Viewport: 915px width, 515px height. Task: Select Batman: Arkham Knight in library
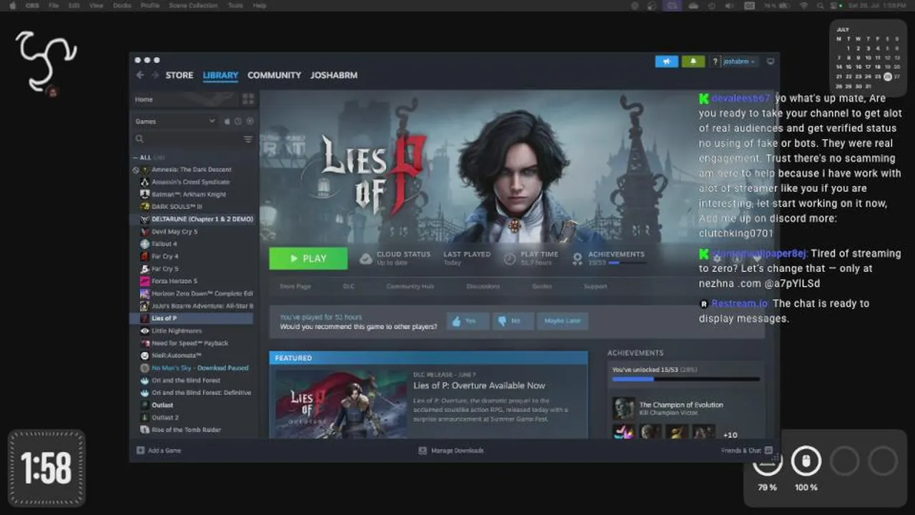189,195
